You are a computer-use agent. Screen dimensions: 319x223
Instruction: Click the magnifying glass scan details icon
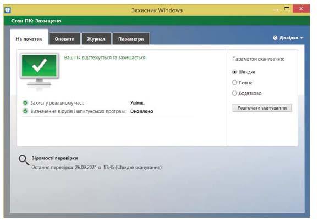pos(24,160)
